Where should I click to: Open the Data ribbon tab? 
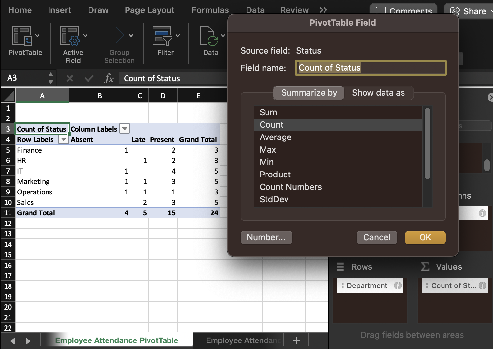tap(255, 10)
